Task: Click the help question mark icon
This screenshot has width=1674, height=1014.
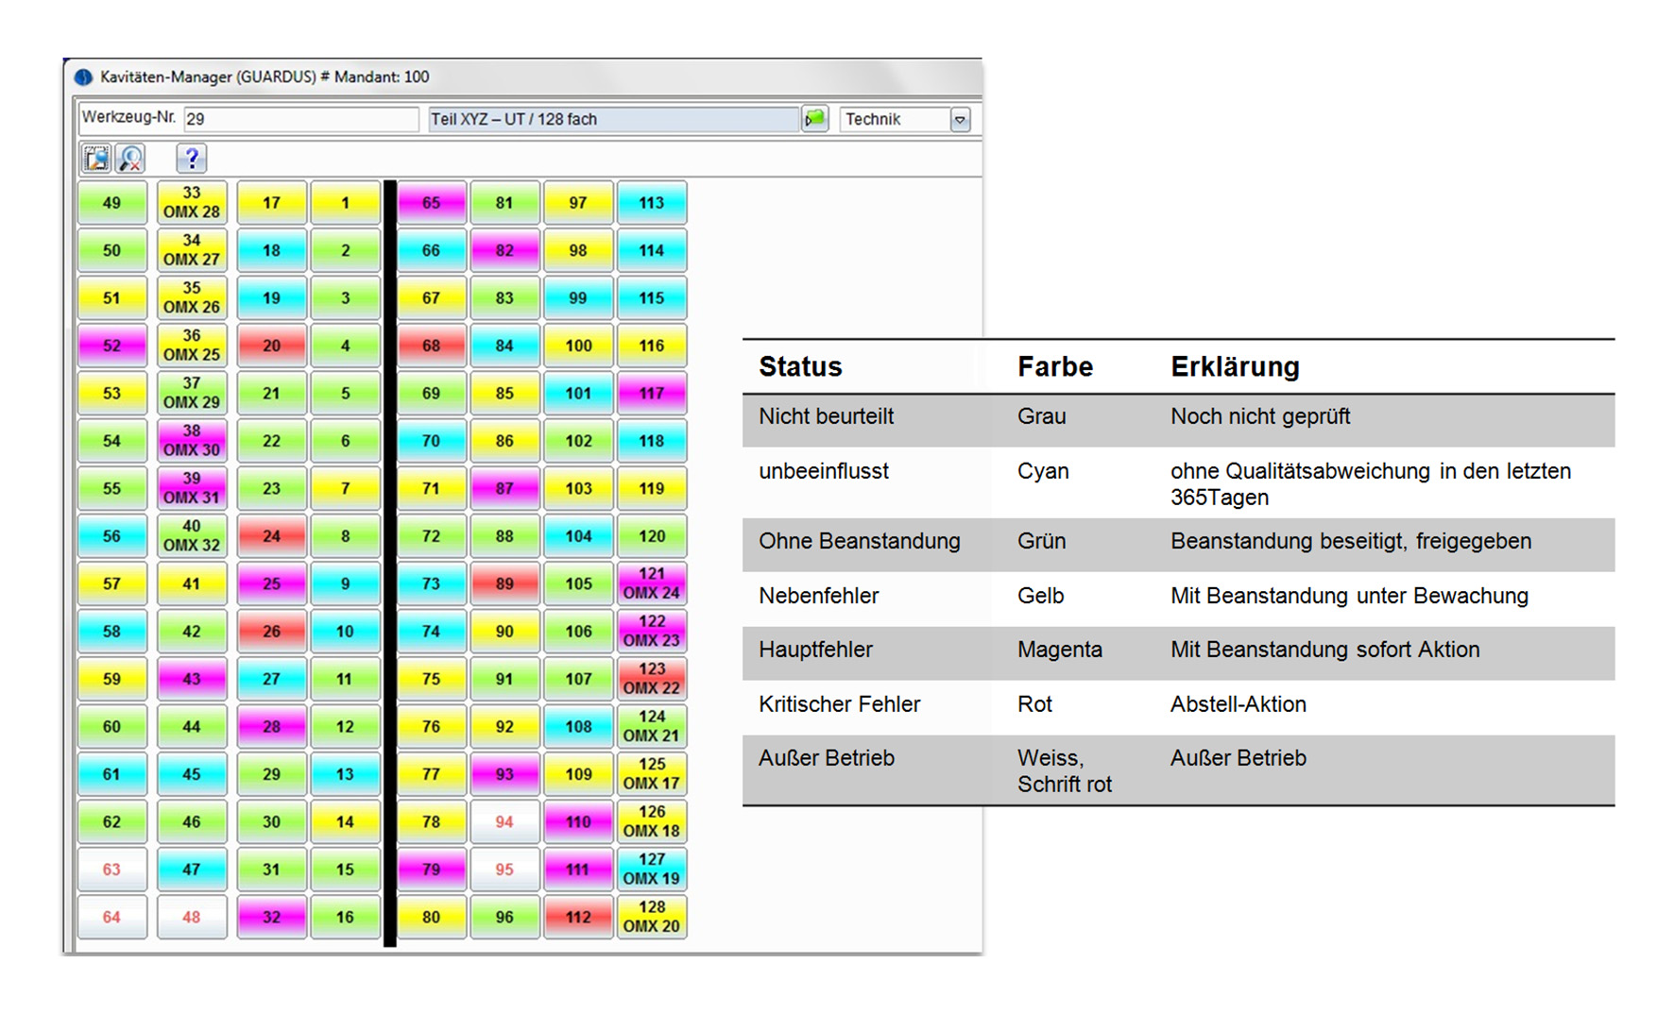Action: click(x=191, y=159)
